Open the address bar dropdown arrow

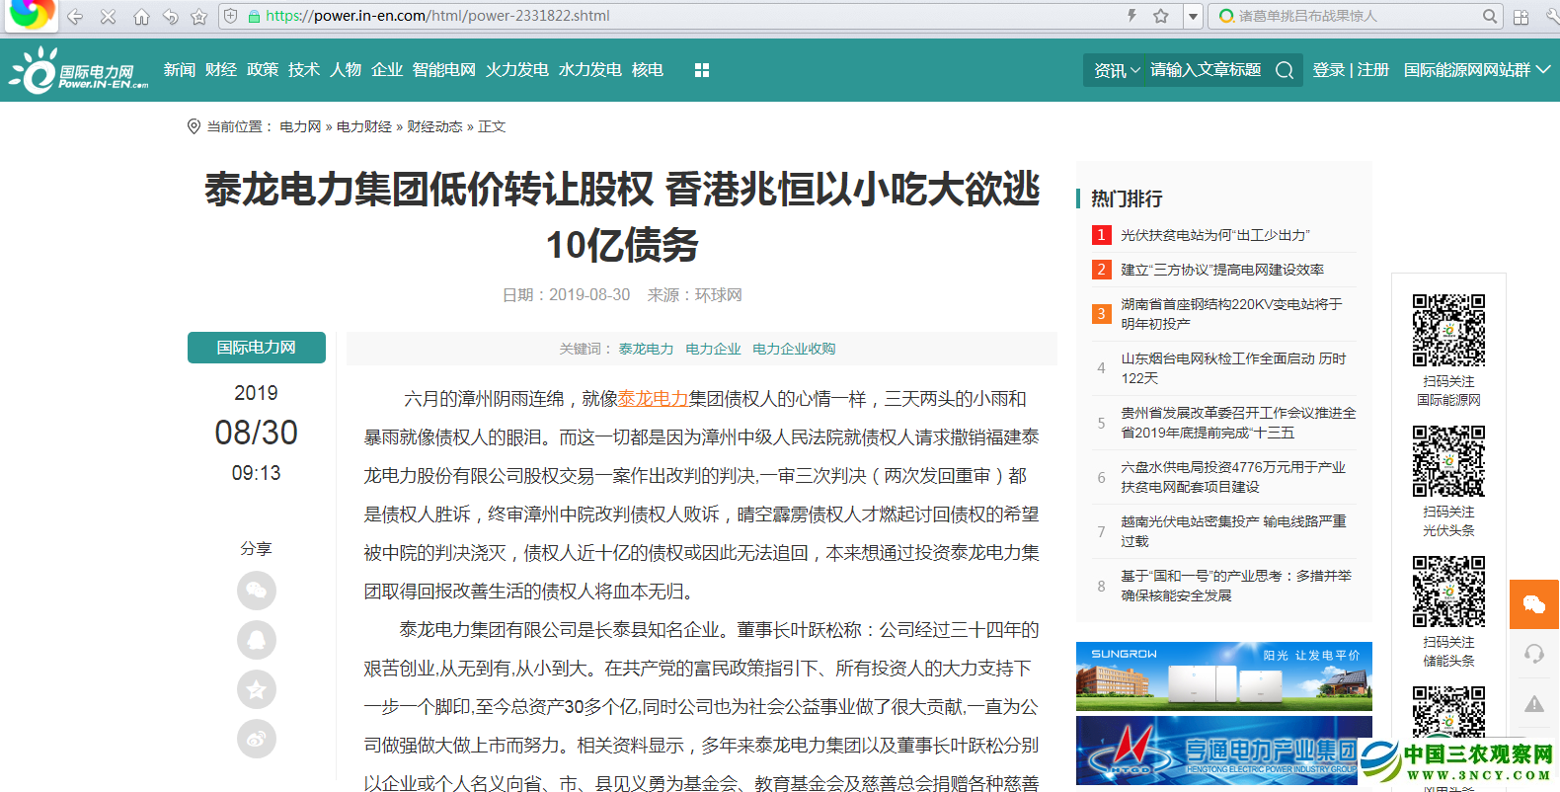coord(1193,16)
